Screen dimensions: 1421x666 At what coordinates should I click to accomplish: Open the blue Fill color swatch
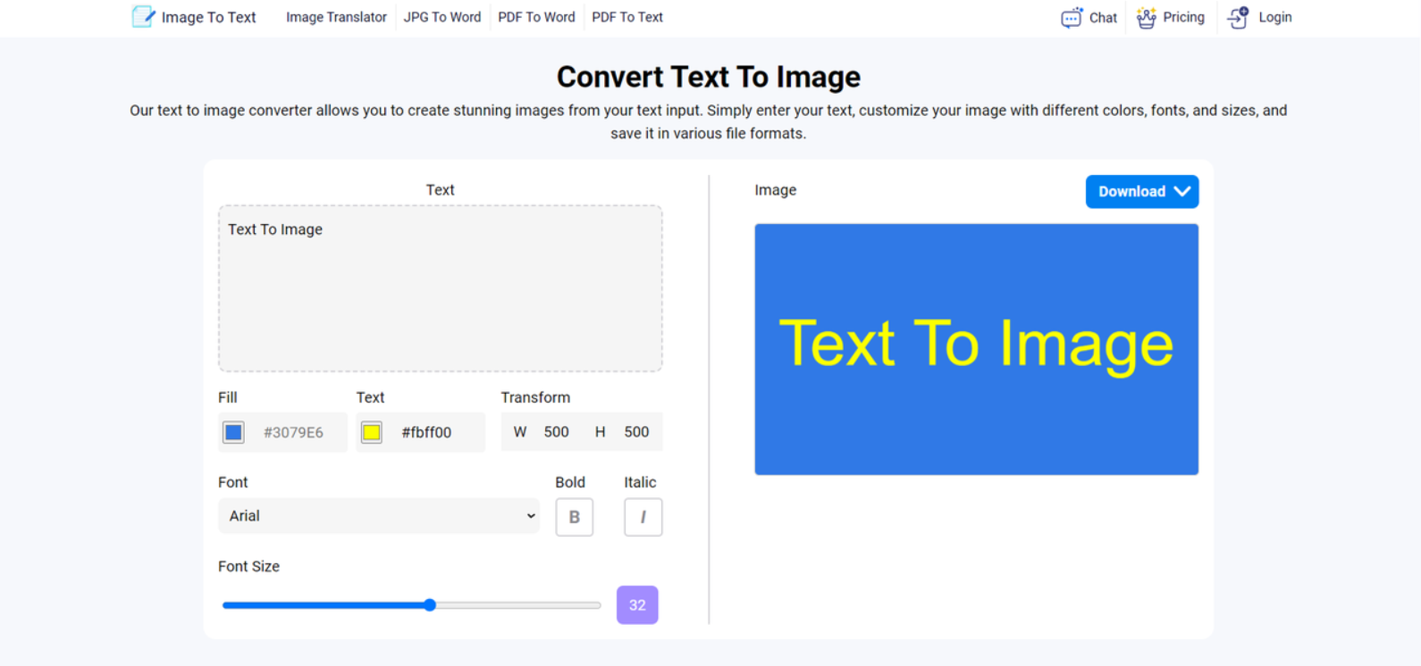click(233, 432)
